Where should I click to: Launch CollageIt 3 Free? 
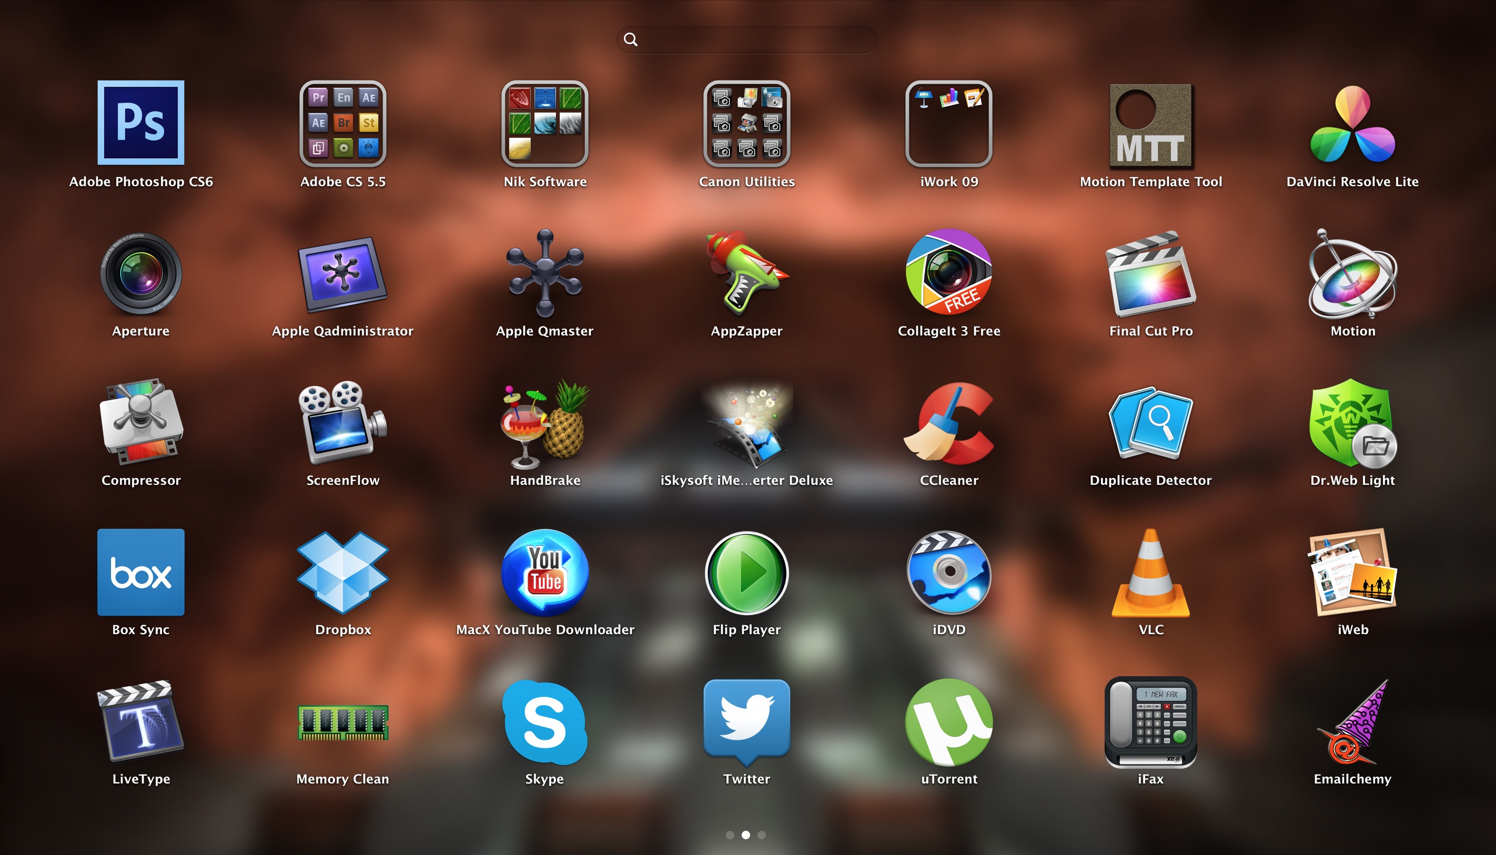(948, 272)
